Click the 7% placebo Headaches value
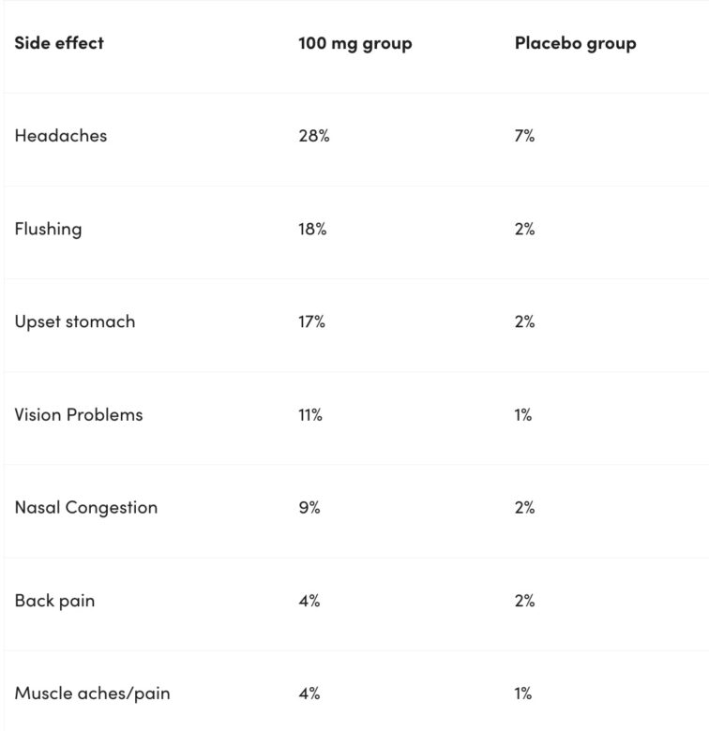Image resolution: width=709 pixels, height=731 pixels. coord(524,136)
